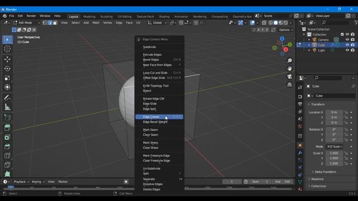Image resolution: width=358 pixels, height=201 pixels.
Task: Select the Loop Cut tool
Action: [x=7, y=156]
